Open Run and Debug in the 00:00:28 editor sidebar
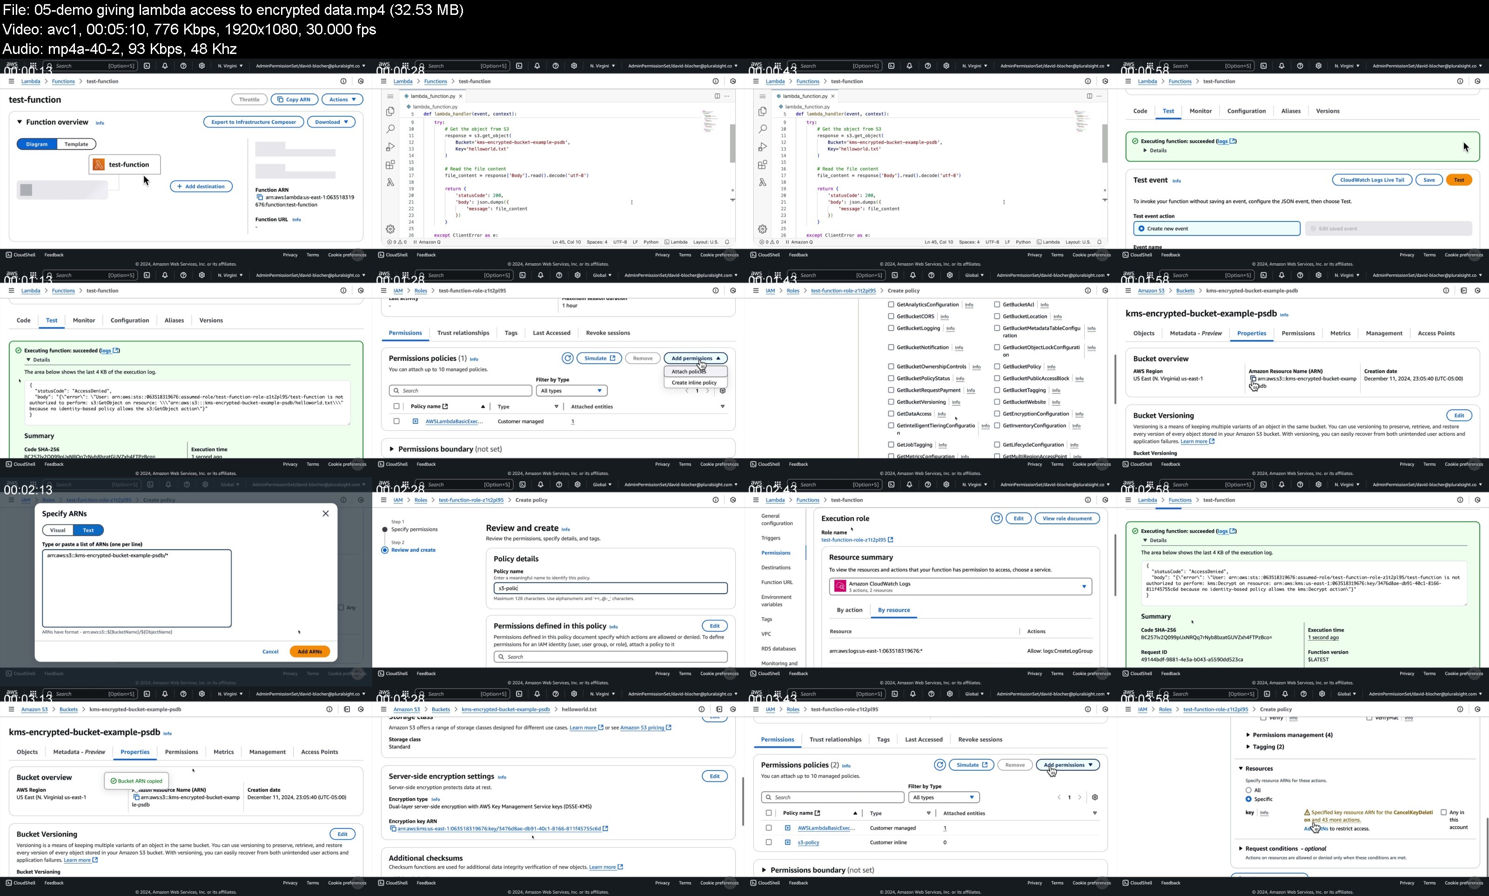The image size is (1489, 896). pos(390,147)
